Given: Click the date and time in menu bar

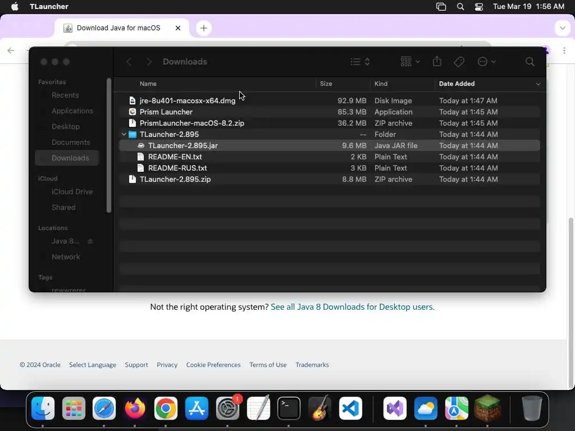Looking at the screenshot, I should (528, 7).
